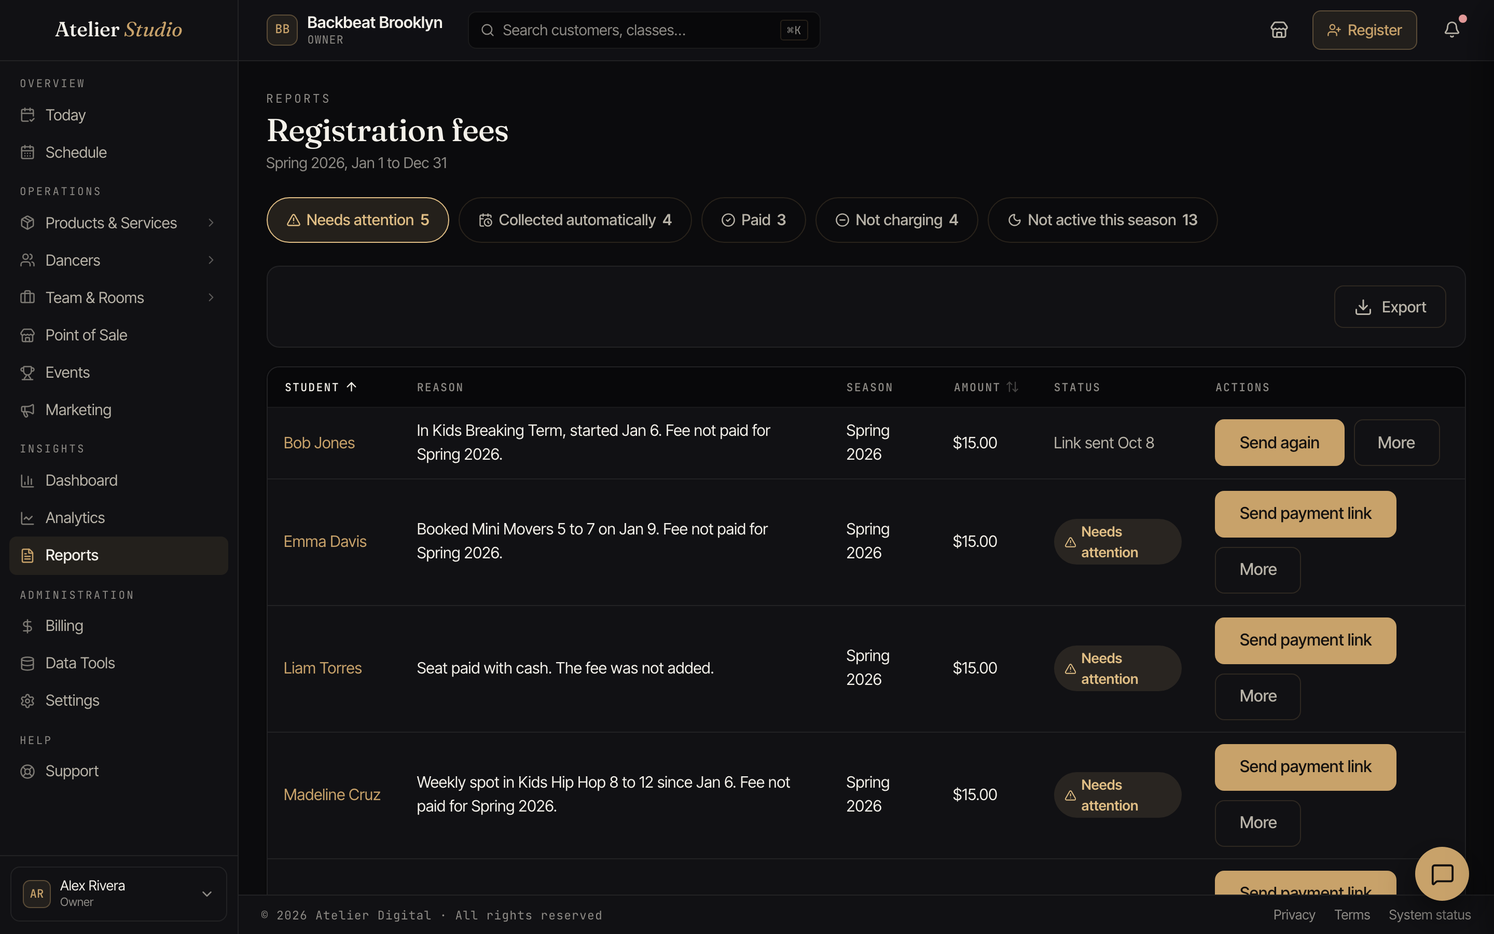Open the Reports sidebar item
The height and width of the screenshot is (934, 1494).
[x=118, y=555]
